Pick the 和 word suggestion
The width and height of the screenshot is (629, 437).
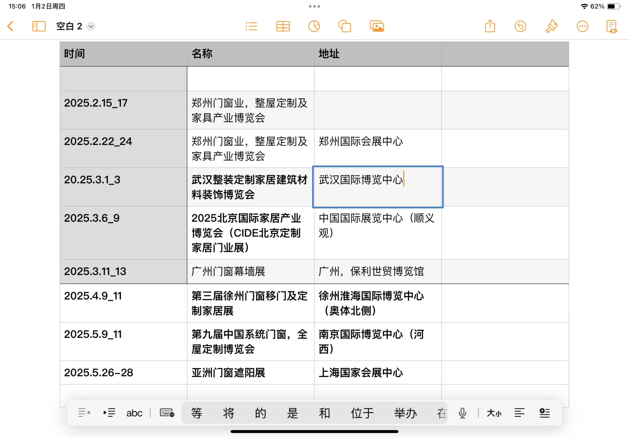click(x=325, y=413)
